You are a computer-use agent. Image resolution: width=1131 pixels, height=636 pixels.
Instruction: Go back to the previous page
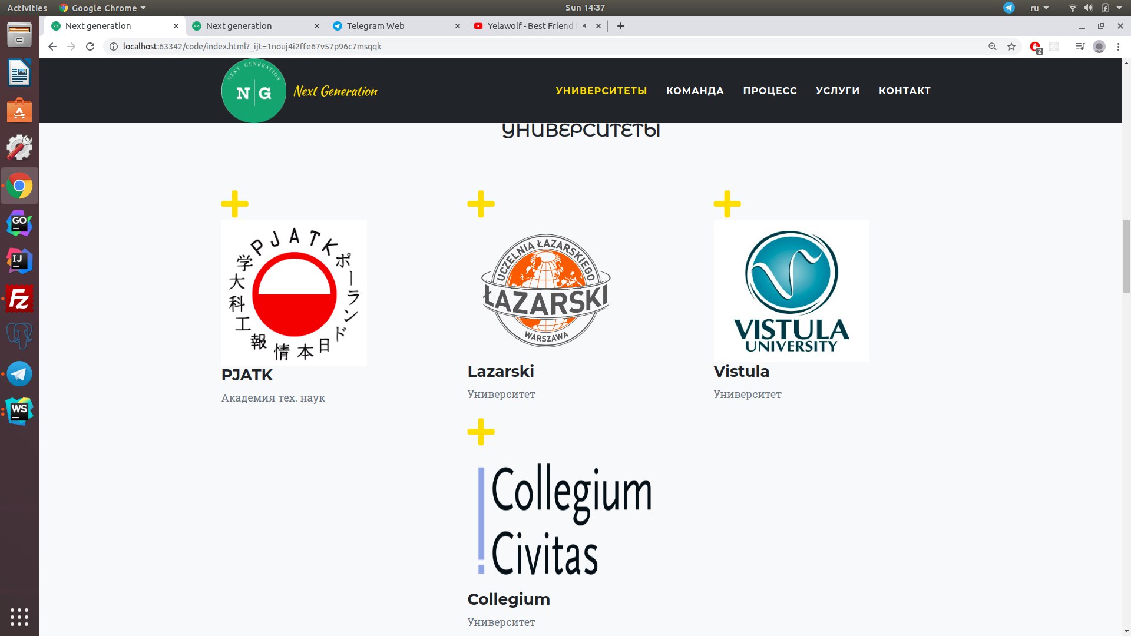52,47
